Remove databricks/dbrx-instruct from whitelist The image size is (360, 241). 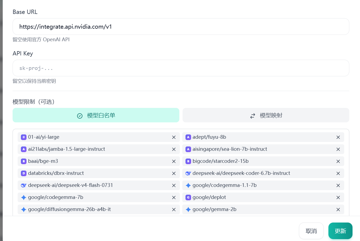pyautogui.click(x=174, y=173)
